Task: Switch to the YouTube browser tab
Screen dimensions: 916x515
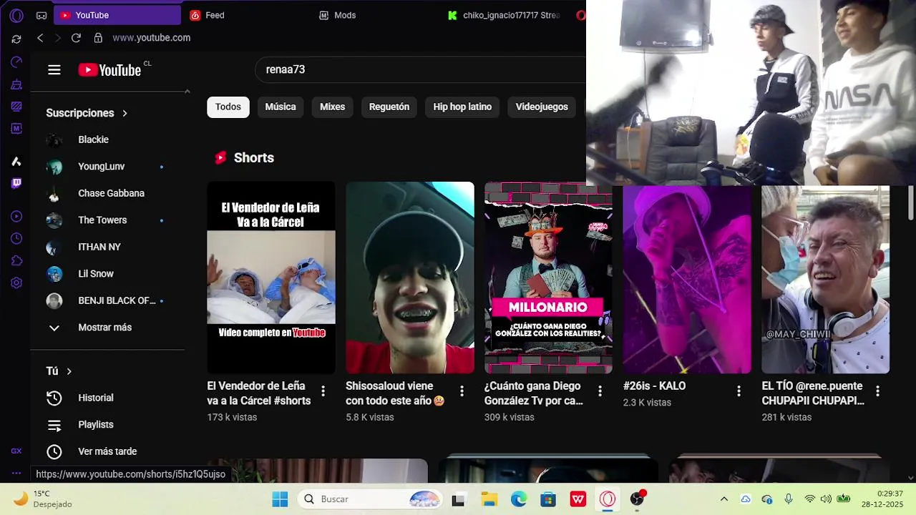Action: [x=117, y=15]
